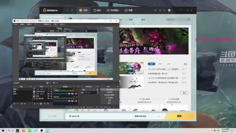The width and height of the screenshot is (236, 133).
Task: Open Windows taskbar search
Action: [9, 130]
